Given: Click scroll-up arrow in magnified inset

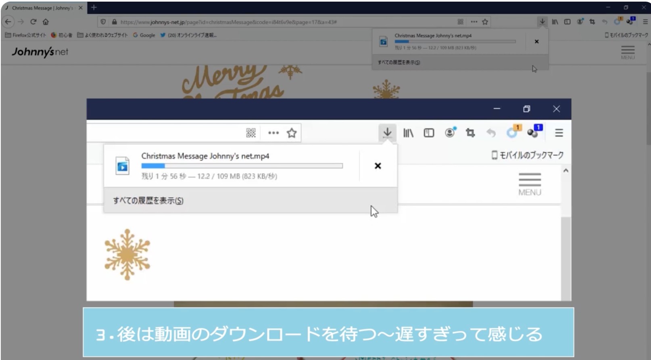Looking at the screenshot, I should (566, 171).
